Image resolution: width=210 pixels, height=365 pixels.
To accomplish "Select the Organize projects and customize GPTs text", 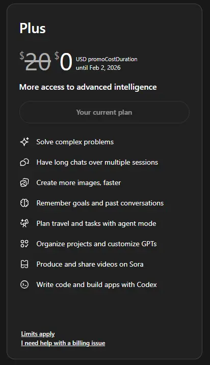I will [x=96, y=244].
